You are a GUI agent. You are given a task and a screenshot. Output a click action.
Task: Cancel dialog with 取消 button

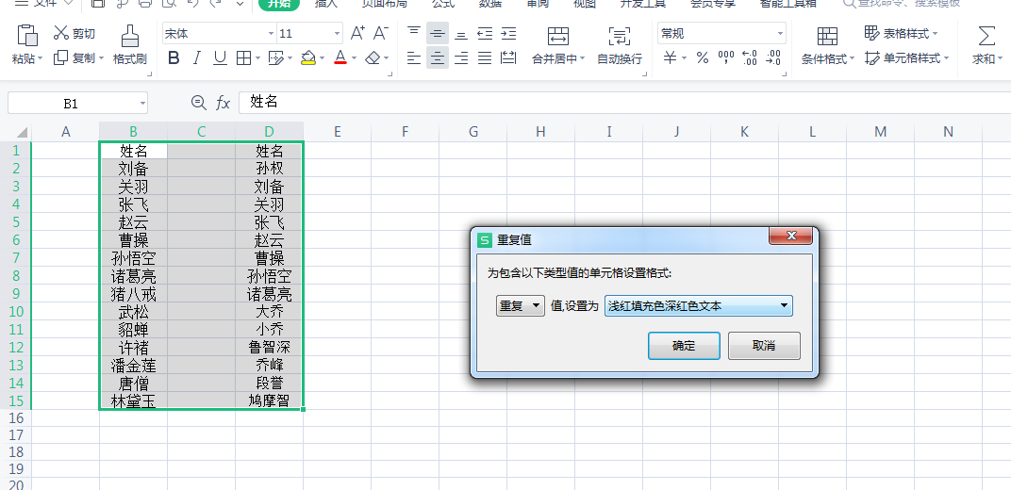coord(764,346)
